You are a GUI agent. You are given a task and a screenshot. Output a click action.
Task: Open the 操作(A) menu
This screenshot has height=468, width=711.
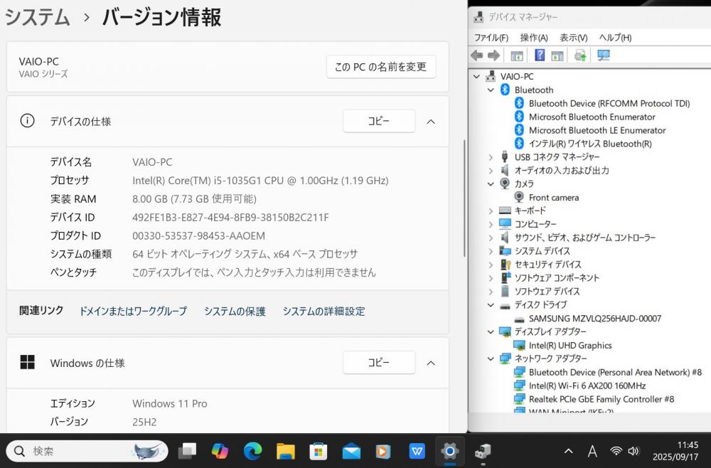pyautogui.click(x=533, y=38)
